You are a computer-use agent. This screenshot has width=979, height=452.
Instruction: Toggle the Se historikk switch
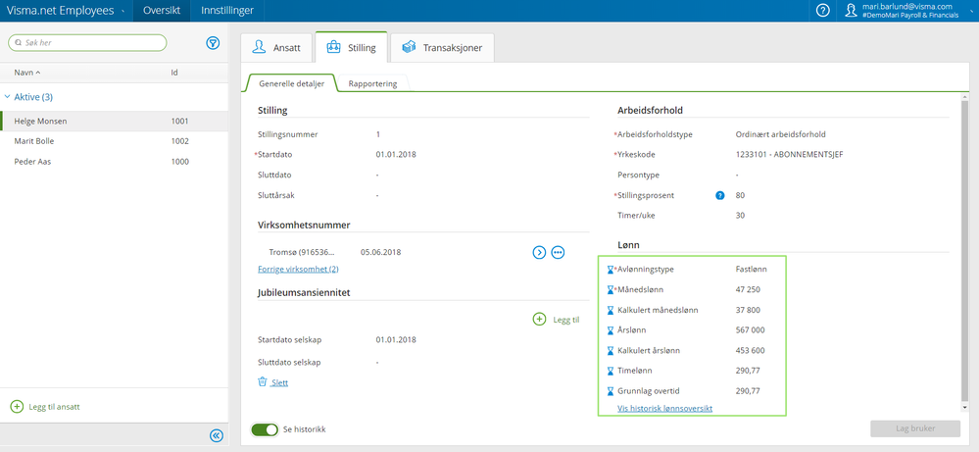pos(265,429)
